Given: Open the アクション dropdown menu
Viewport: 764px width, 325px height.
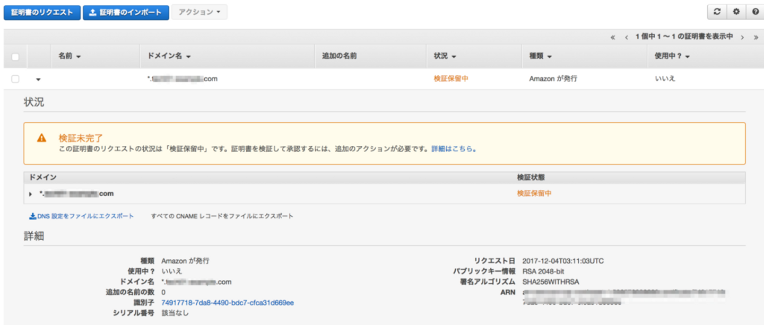Looking at the screenshot, I should coord(199,12).
